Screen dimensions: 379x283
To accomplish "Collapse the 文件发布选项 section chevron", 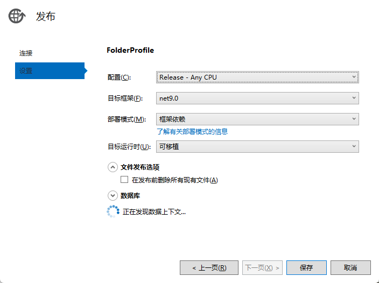I will point(113,167).
